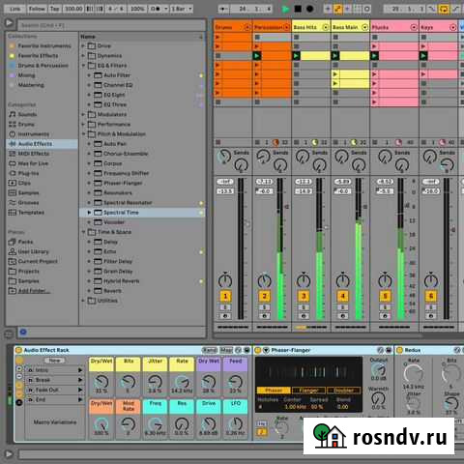Arm recording with the round Record button
Image resolution: width=464 pixels, height=464 pixels.
[x=309, y=9]
